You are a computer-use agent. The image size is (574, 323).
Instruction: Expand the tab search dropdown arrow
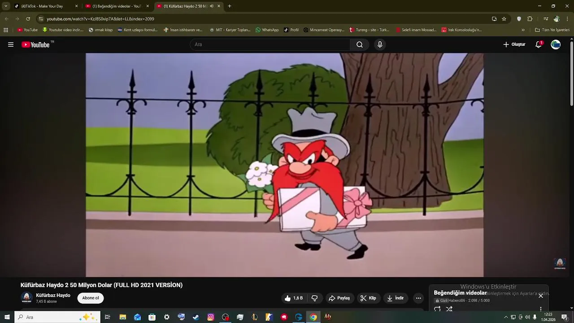coord(6,6)
